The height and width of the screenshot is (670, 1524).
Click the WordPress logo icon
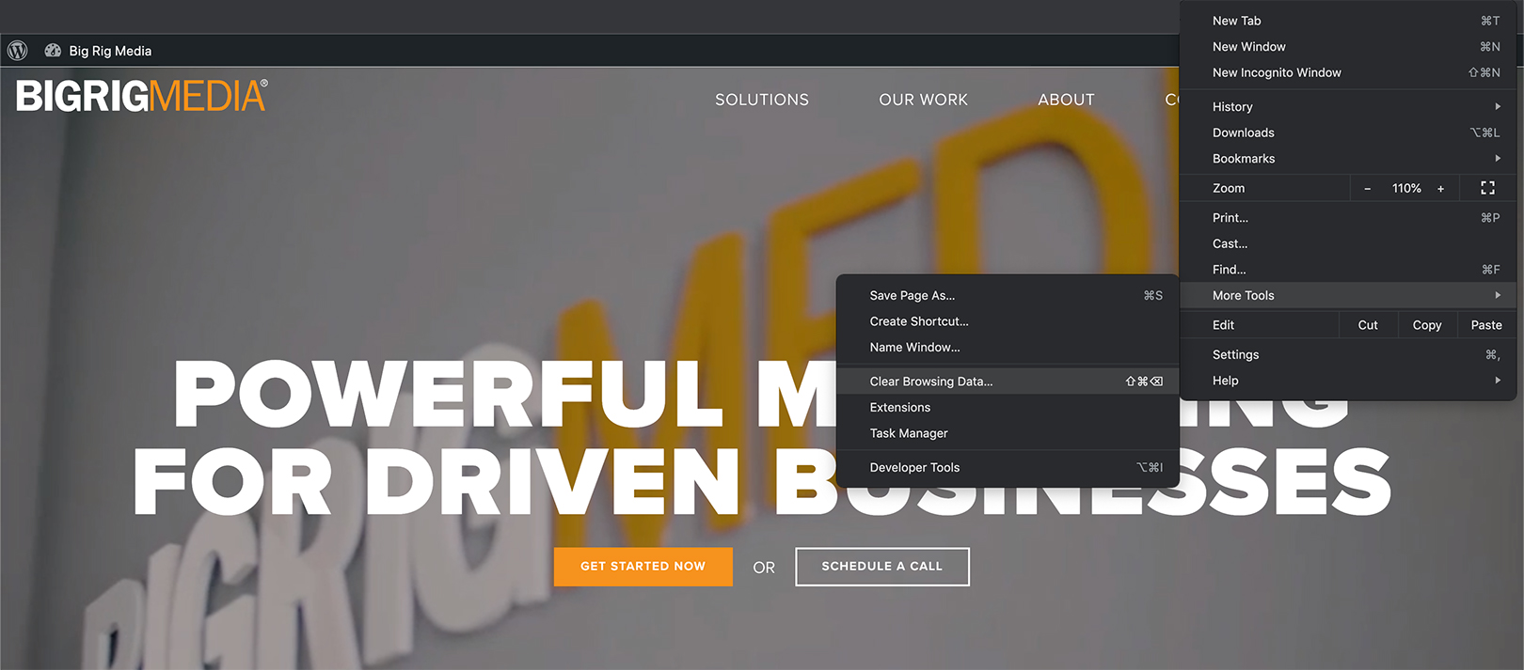[x=17, y=51]
